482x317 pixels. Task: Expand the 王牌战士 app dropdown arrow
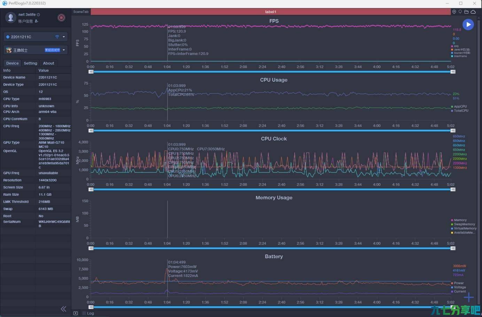tap(64, 50)
